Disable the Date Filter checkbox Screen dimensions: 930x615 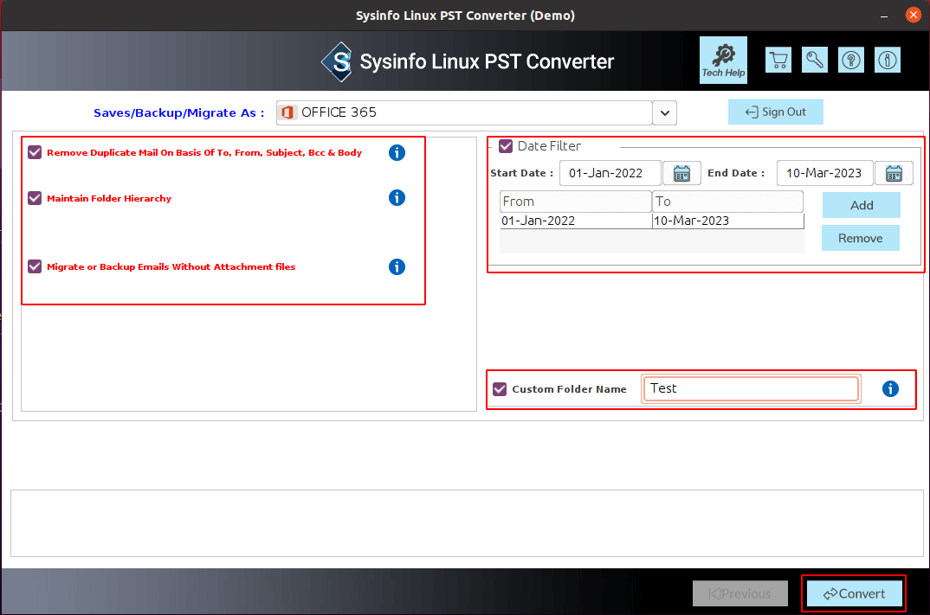point(506,146)
